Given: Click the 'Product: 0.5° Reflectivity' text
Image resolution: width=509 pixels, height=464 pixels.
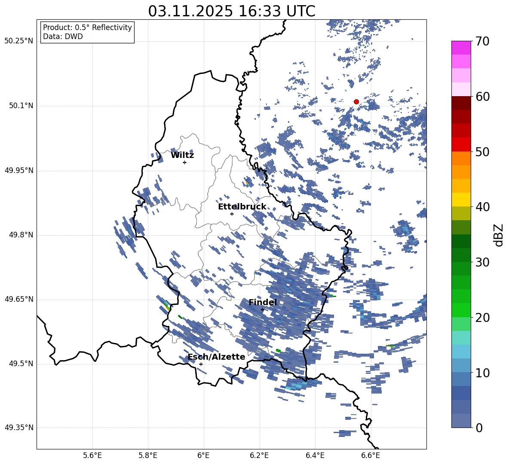Looking at the screenshot, I should (87, 27).
